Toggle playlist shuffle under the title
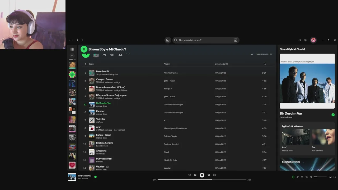This screenshot has width=338, height=190. click(104, 54)
